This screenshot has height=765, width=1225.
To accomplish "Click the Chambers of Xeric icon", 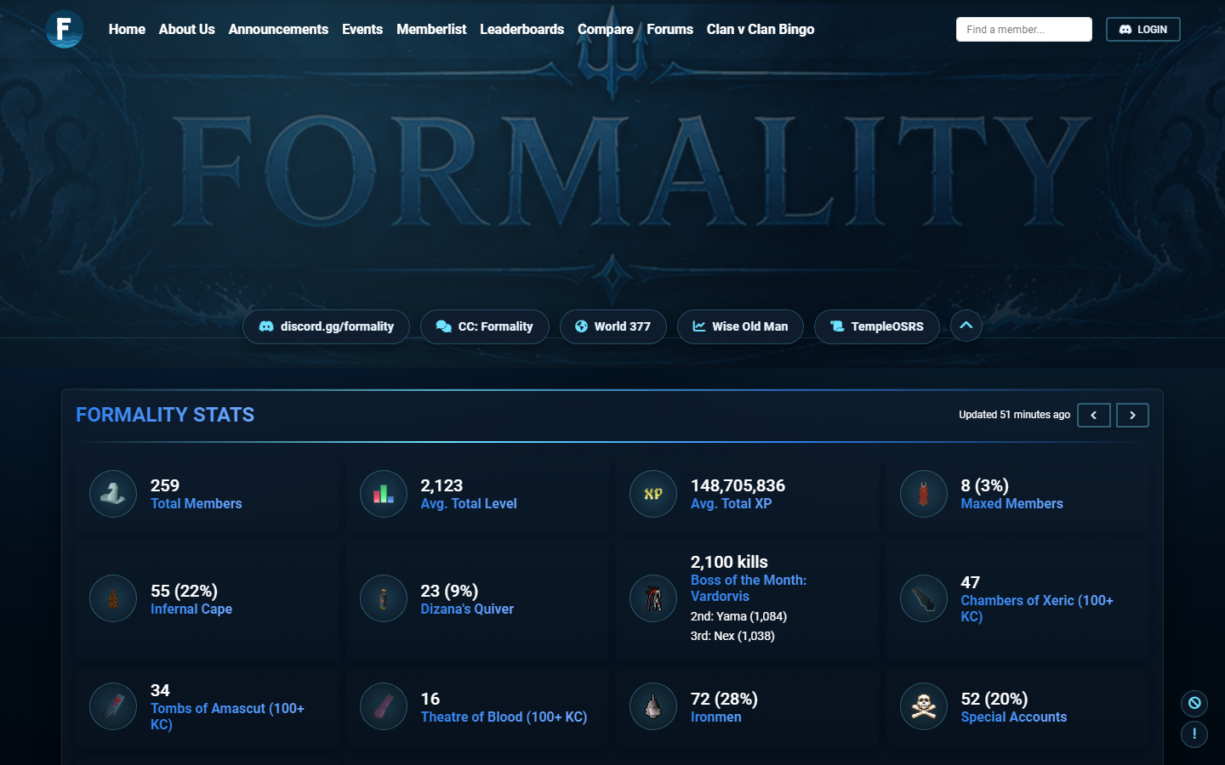I will 924,598.
